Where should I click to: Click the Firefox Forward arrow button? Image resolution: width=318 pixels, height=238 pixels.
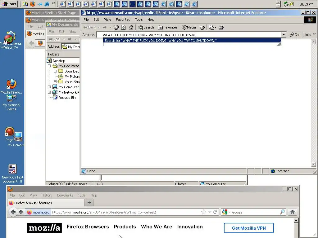[x=21, y=212]
